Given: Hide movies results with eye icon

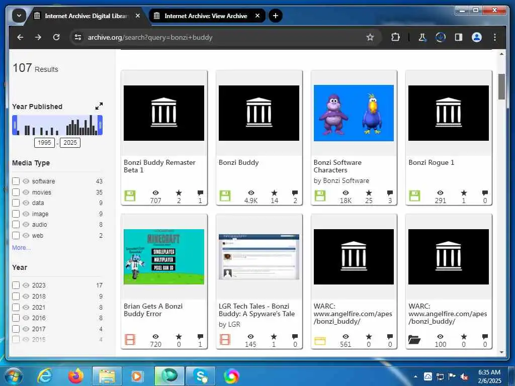Looking at the screenshot, I should (26, 192).
